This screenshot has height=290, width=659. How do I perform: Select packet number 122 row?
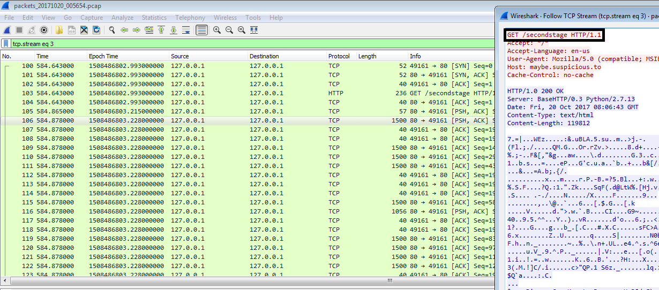247,266
